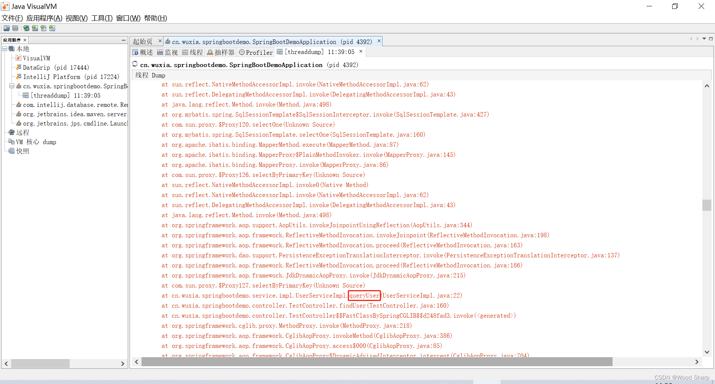
Task: Select [threaddump] 11:39:05 tree node
Action: (x=66, y=95)
